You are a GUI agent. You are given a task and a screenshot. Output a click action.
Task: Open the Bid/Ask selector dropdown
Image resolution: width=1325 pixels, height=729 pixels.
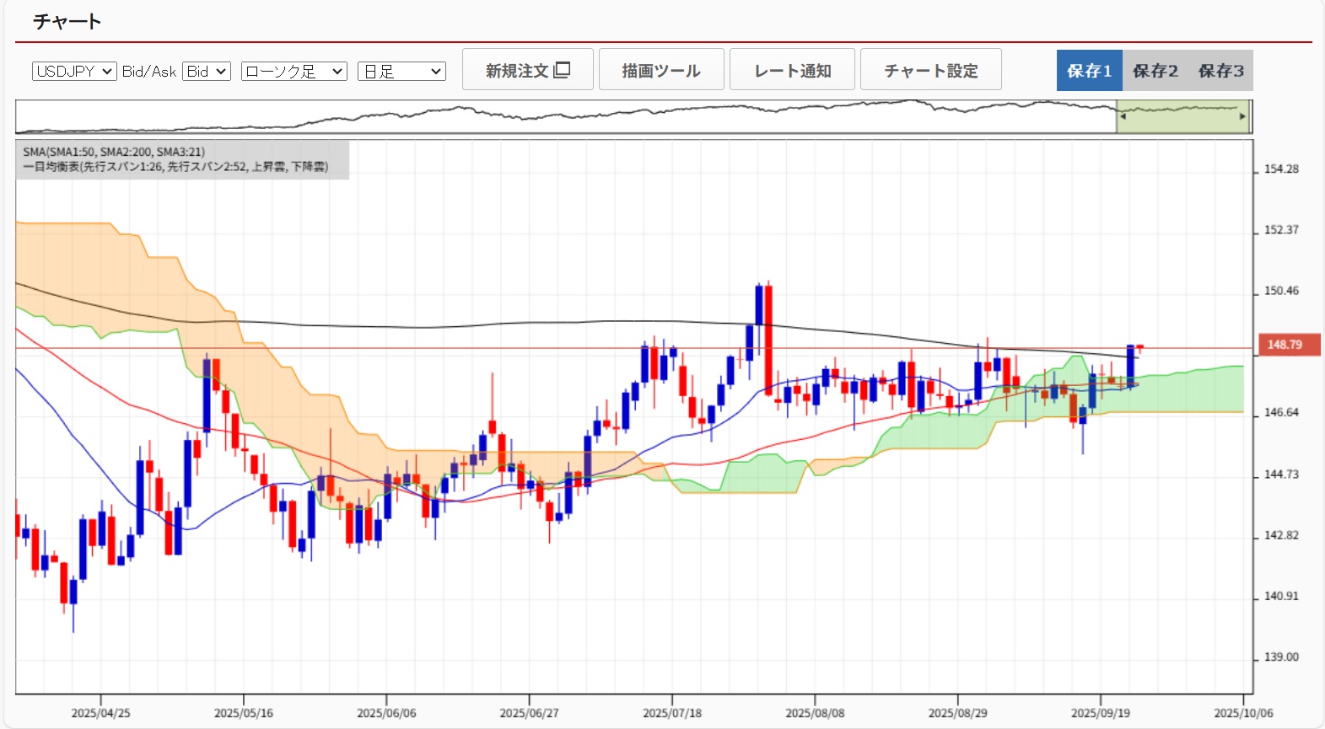point(207,72)
